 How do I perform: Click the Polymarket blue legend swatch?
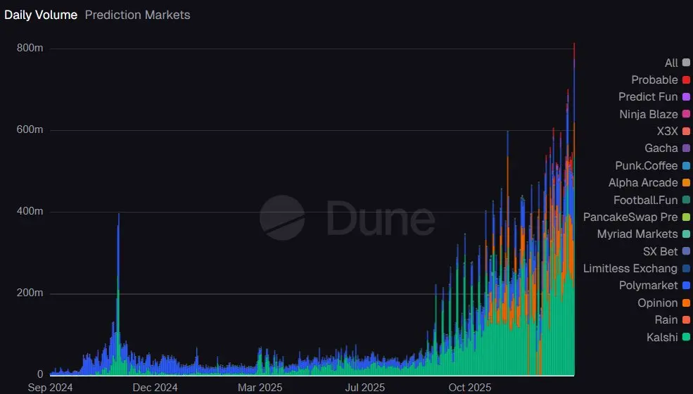click(686, 286)
